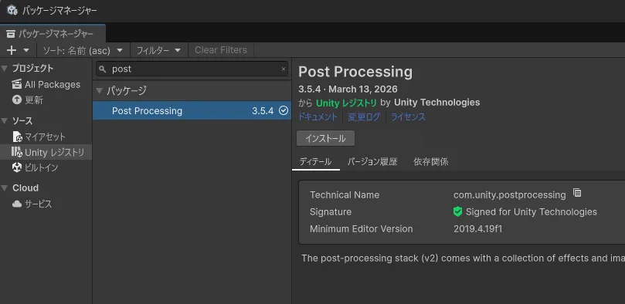Clear the search text with x

(x=284, y=69)
